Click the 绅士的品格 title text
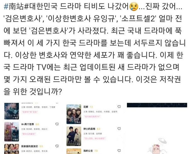 (x=89, y=129)
